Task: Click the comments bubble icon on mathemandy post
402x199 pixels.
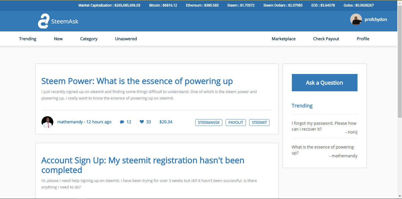Action: [x=122, y=122]
